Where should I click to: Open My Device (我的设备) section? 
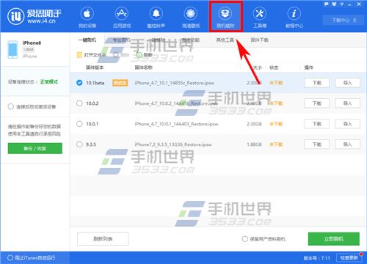pos(87,18)
